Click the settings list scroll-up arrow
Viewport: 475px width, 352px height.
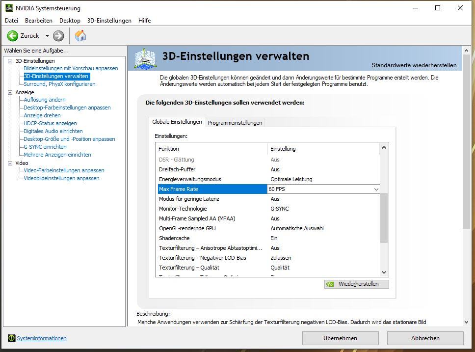[384, 148]
